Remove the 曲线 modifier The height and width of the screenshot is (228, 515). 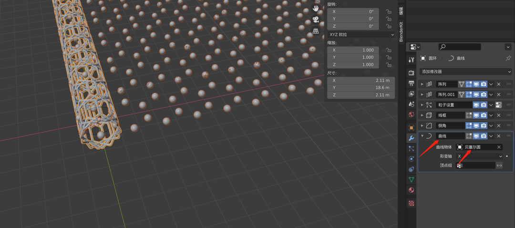coord(499,136)
